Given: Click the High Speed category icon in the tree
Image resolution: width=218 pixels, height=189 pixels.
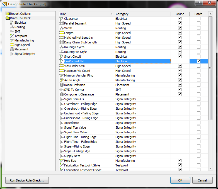Looking at the screenshot, I should tap(12, 45).
